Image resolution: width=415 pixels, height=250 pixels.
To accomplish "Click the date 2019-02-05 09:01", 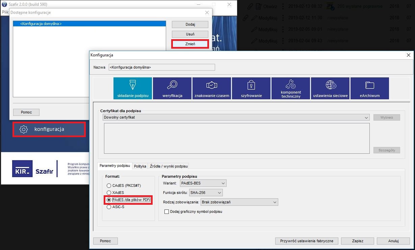I will (x=305, y=29).
